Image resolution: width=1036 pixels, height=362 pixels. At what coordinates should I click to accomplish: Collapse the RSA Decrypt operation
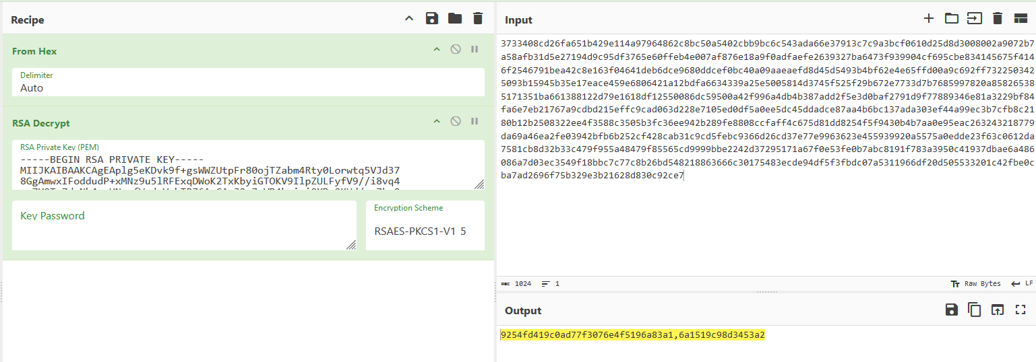coord(437,121)
